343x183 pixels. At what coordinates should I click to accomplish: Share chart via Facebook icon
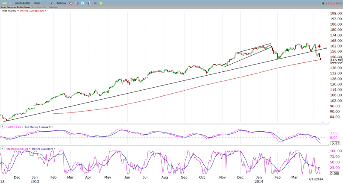click(89, 3)
